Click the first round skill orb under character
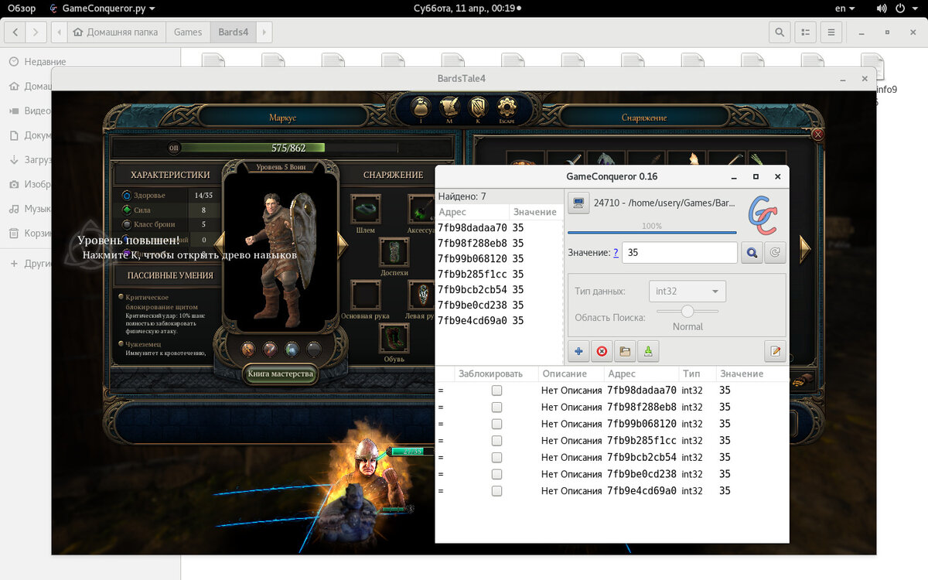 pyautogui.click(x=248, y=349)
